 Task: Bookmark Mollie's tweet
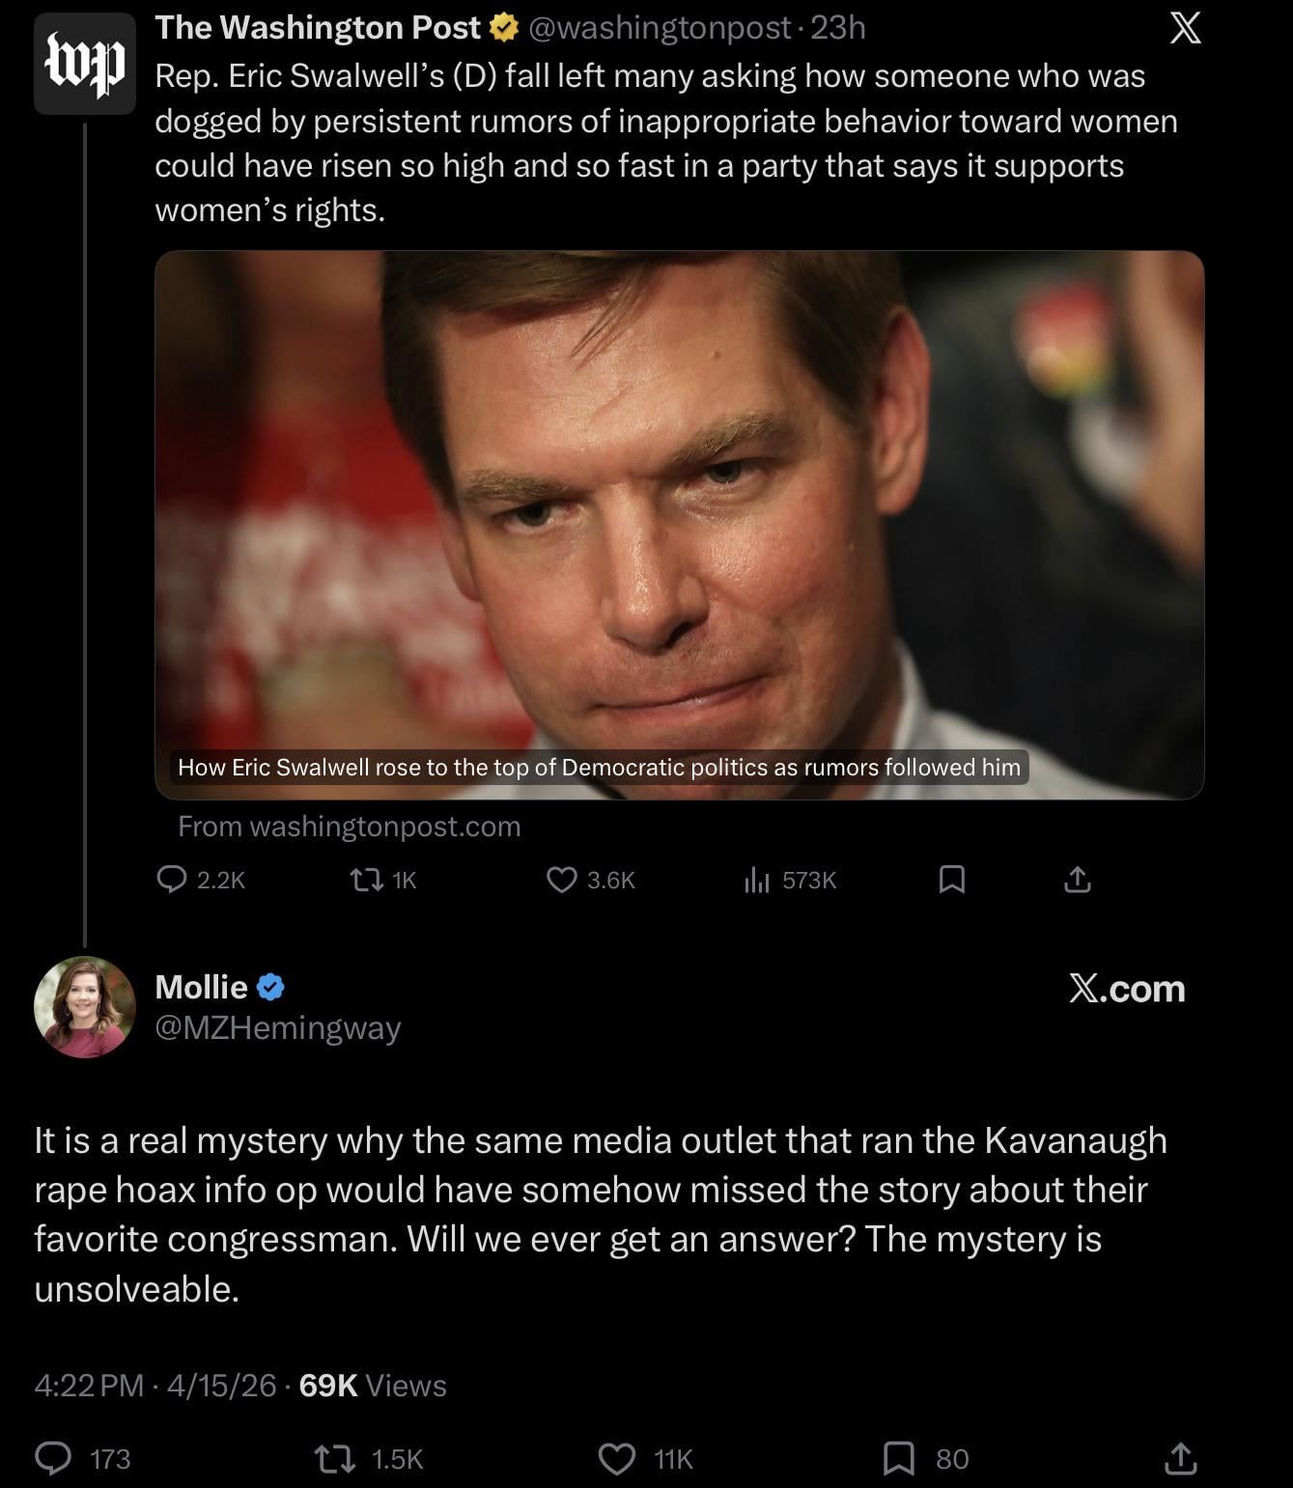tap(899, 1458)
